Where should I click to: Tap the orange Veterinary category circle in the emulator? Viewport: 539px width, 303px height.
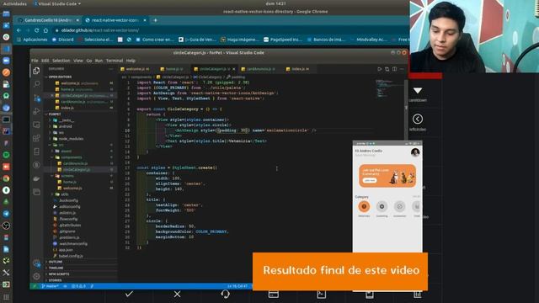click(364, 206)
